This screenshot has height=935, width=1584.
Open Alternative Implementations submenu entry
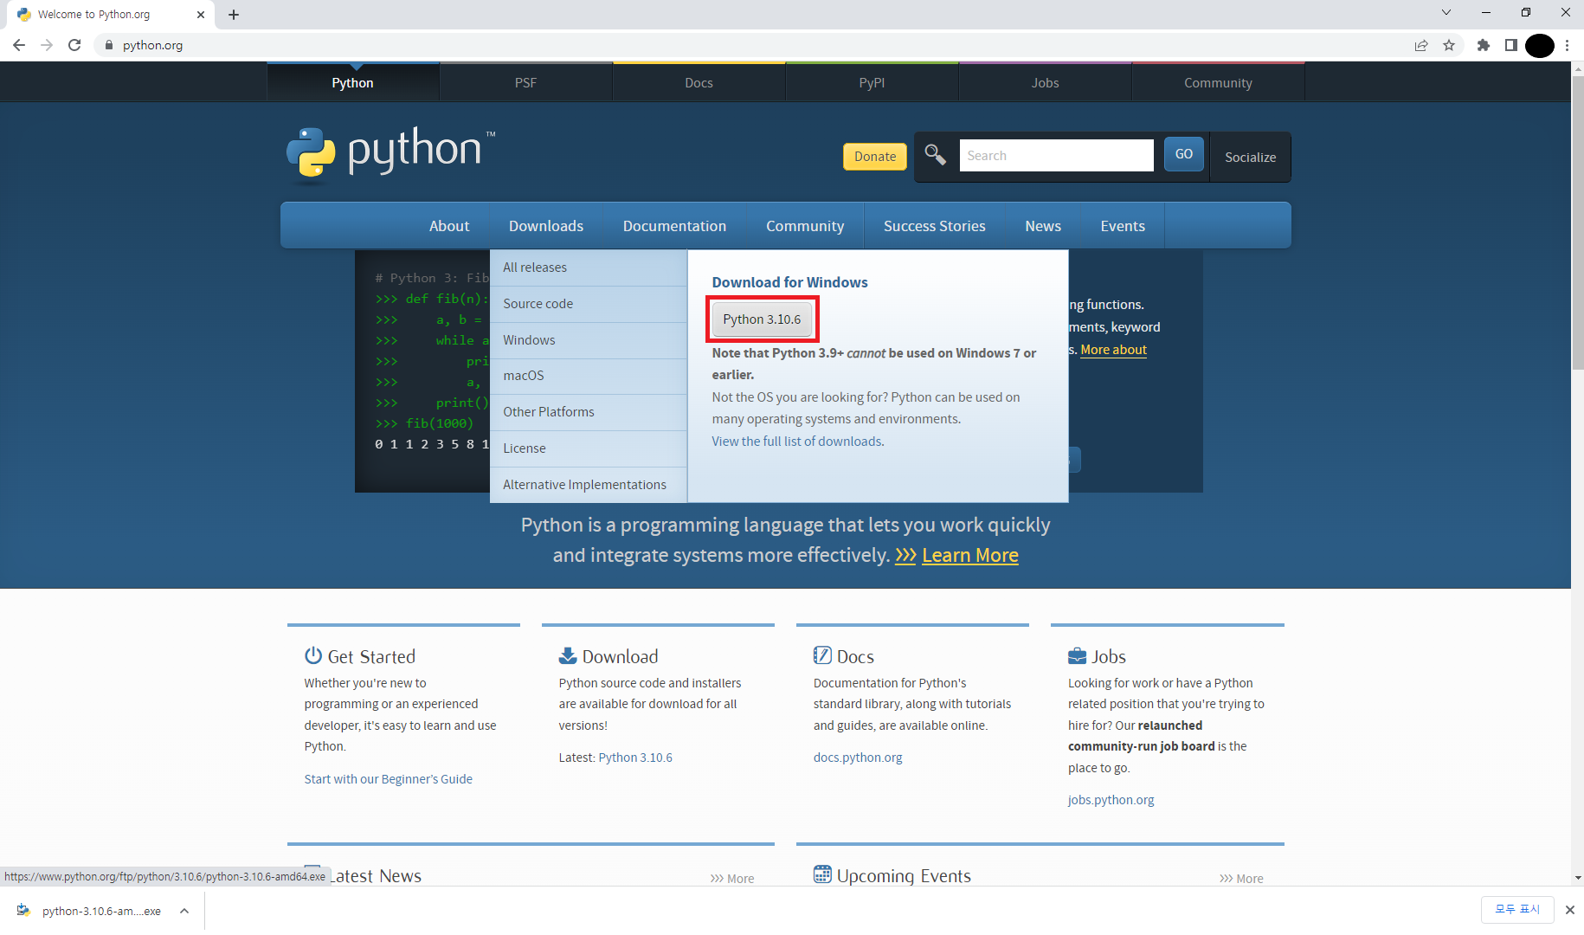click(589, 485)
